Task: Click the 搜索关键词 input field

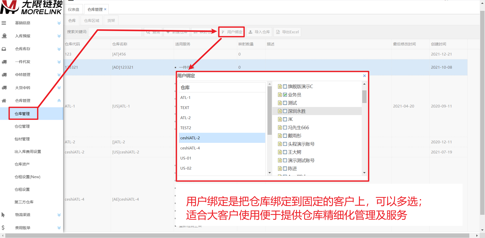Action: click(115, 32)
